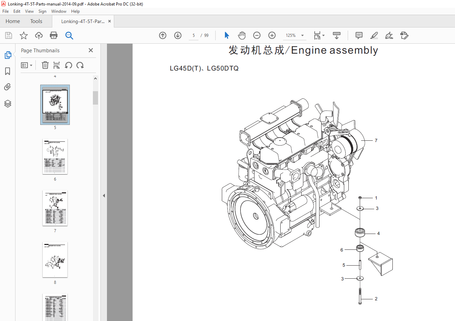
Task: Rotate page counterclockwise
Action: (x=68, y=65)
